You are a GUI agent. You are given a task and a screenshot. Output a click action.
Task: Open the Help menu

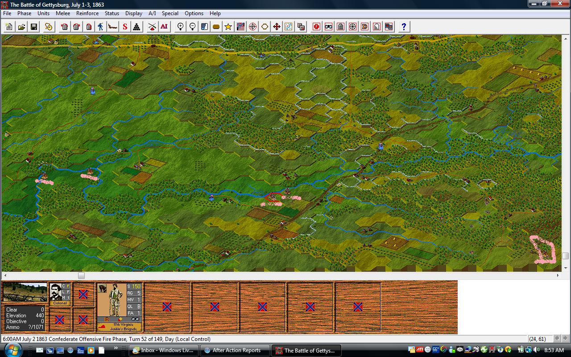coord(215,13)
